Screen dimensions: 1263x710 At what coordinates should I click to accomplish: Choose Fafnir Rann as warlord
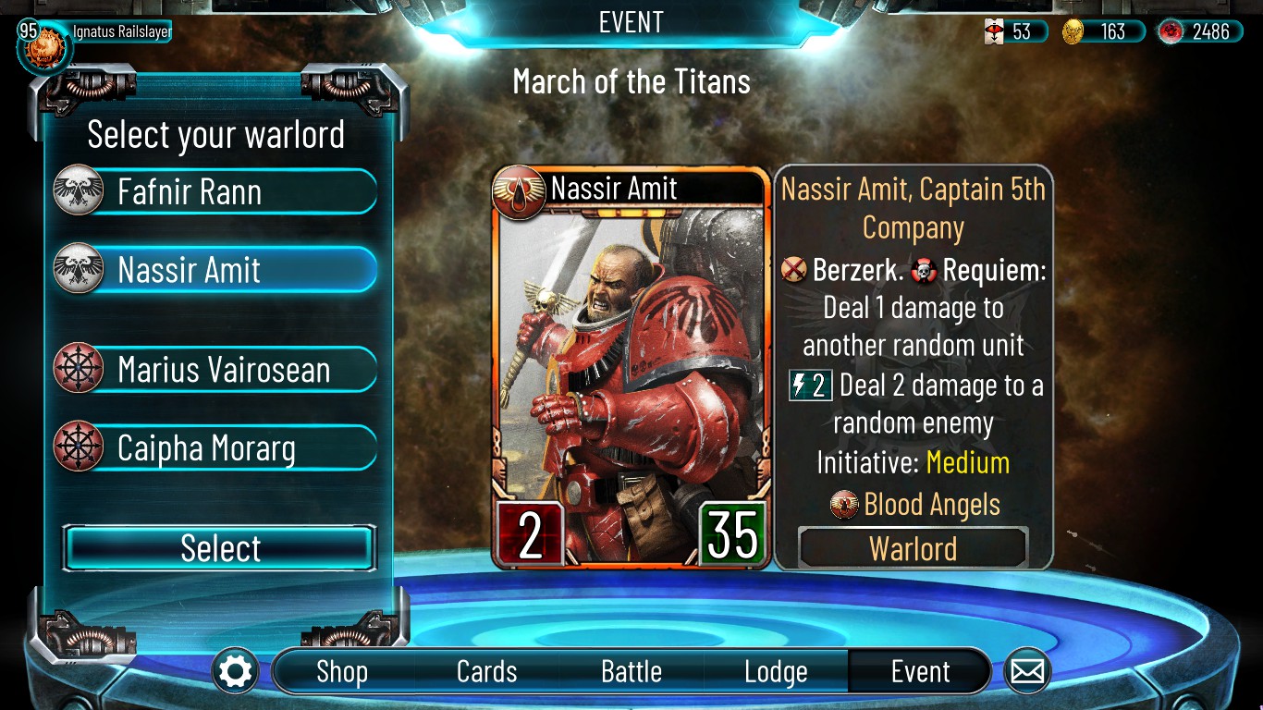(x=215, y=191)
